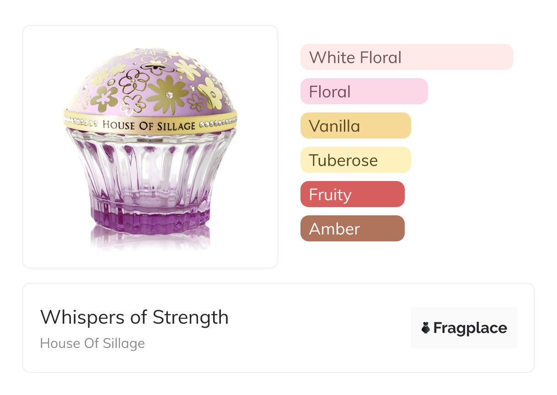557x395 pixels.
Task: Click the Vanilla accord bar
Action: (355, 126)
